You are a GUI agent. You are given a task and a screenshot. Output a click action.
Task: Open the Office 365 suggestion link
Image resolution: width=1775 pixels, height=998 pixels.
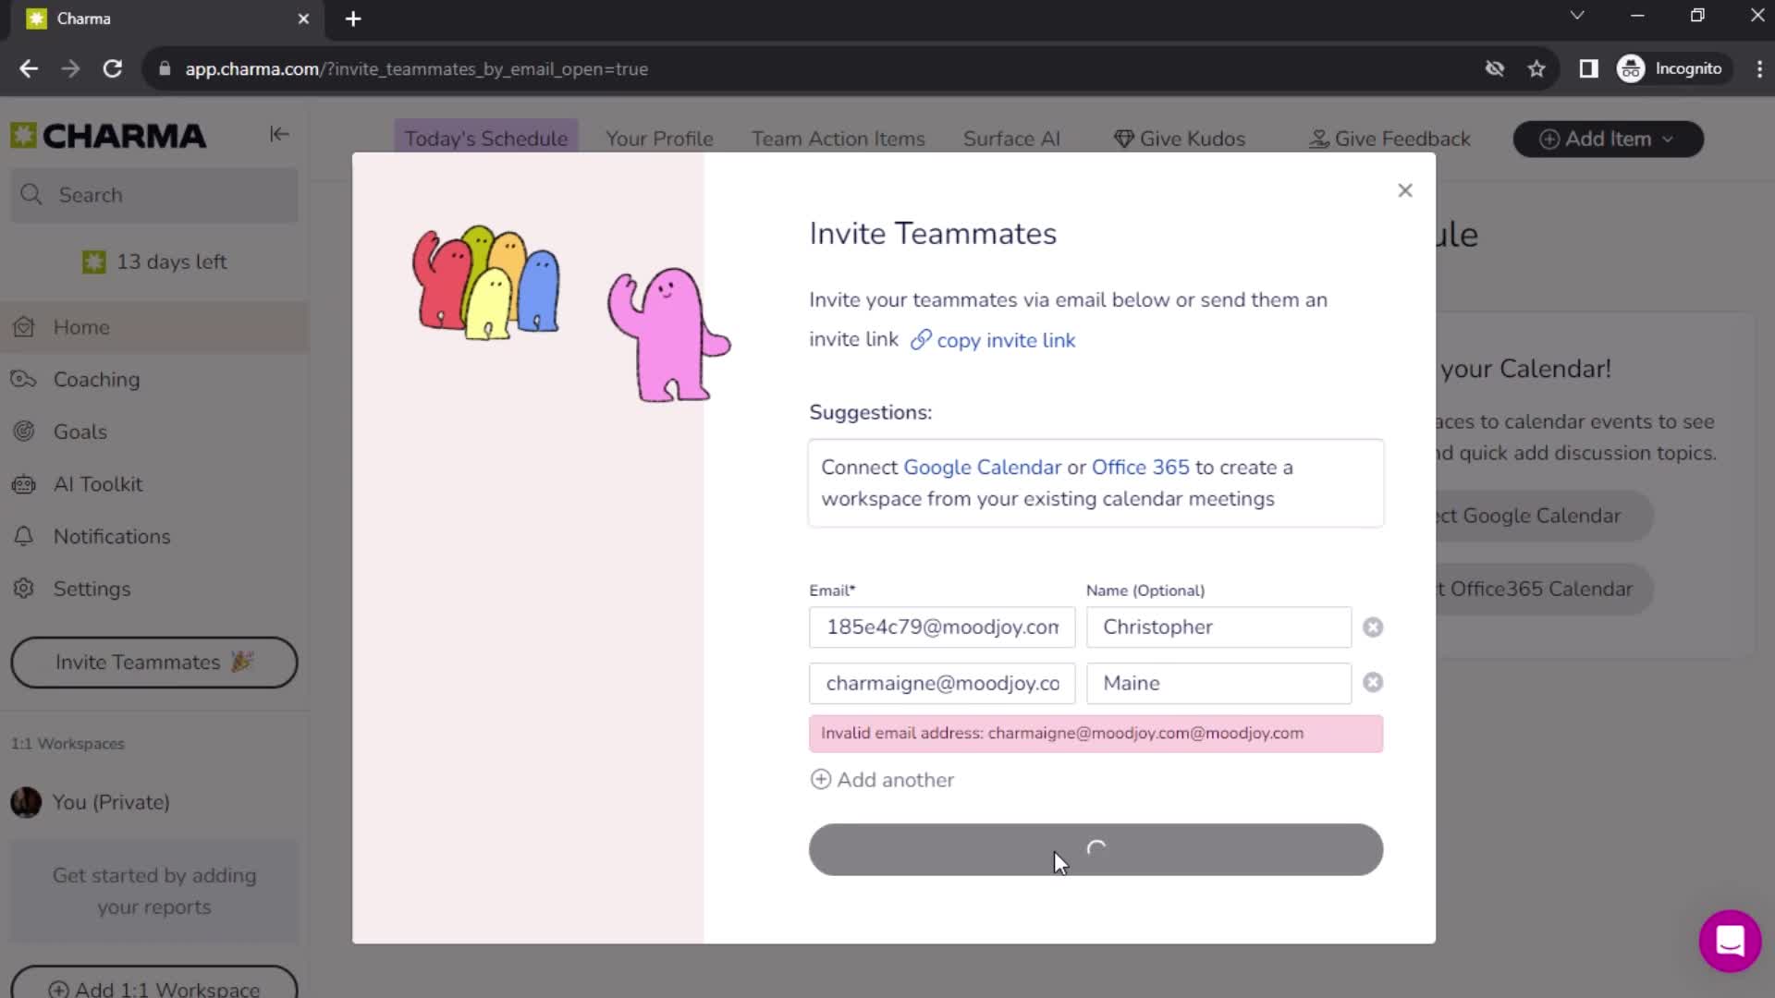click(1140, 468)
